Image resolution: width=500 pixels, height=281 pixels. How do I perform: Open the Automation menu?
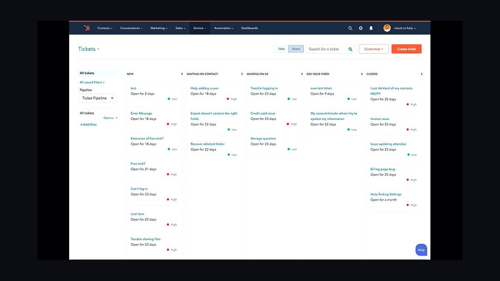224,28
